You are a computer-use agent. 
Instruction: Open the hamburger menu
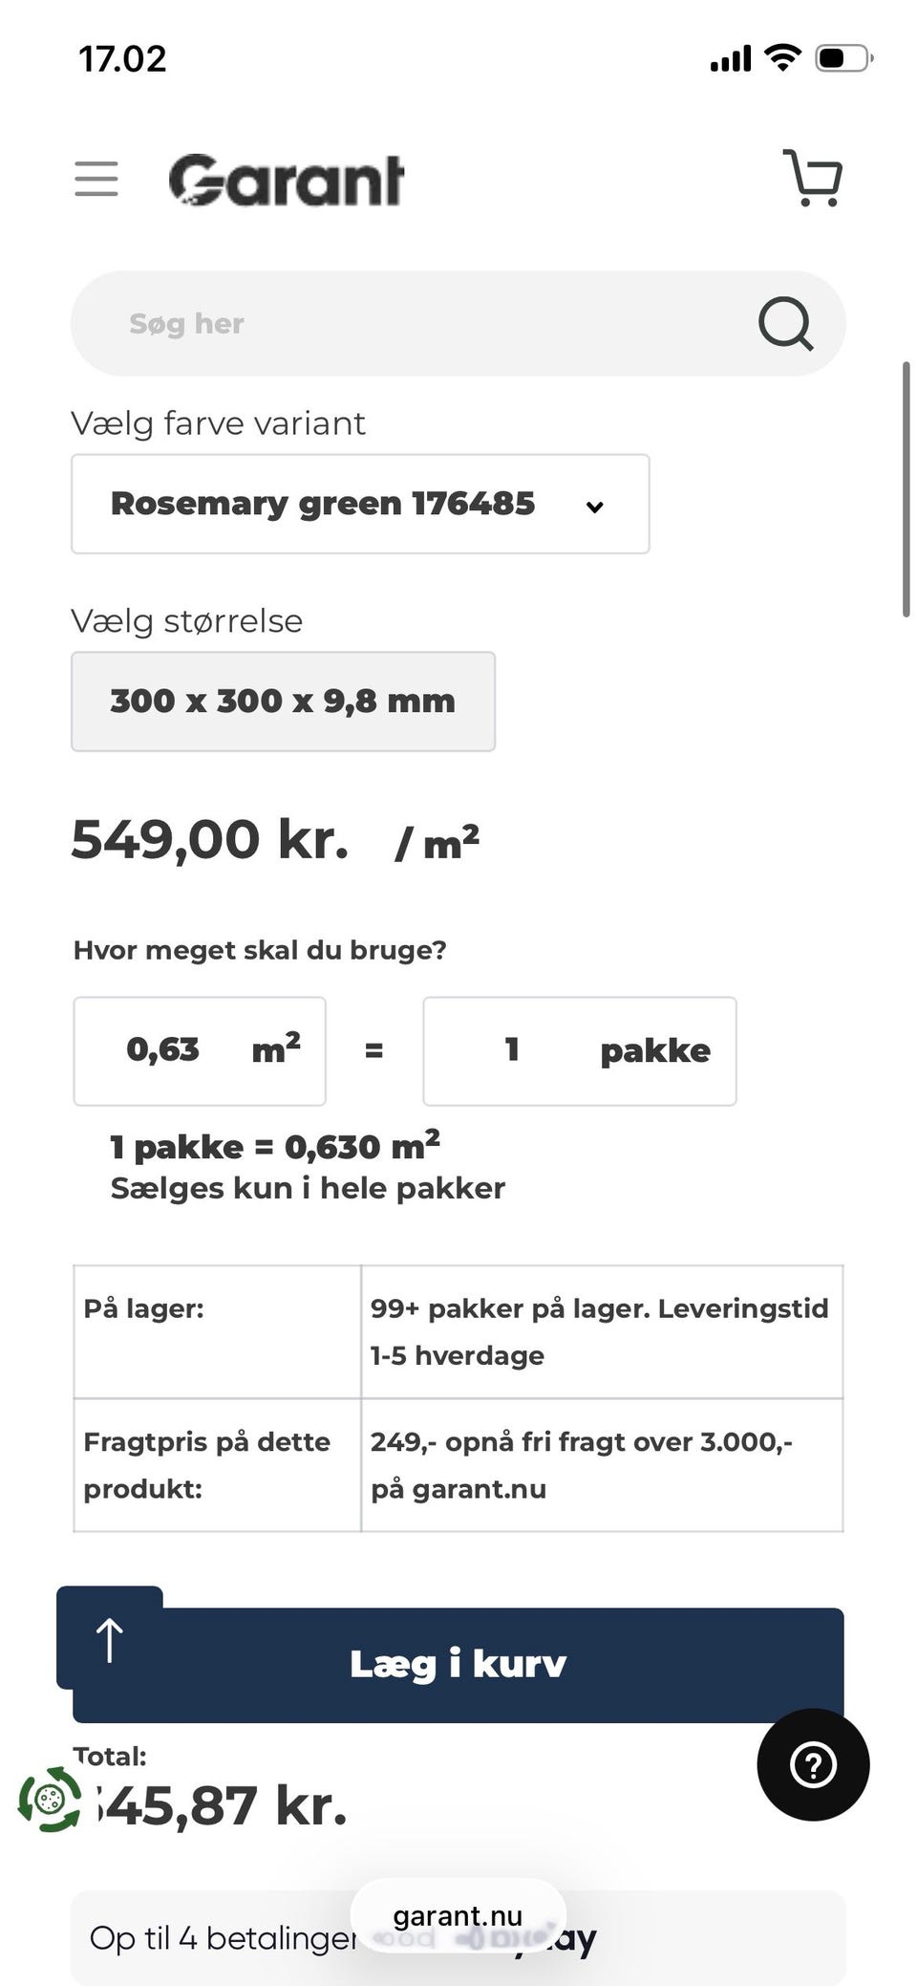click(96, 179)
